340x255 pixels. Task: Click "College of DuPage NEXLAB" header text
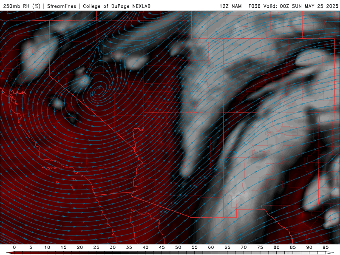(116, 6)
